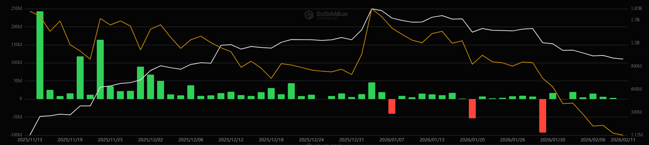Click the 2026/01/30 date label

tap(553, 140)
